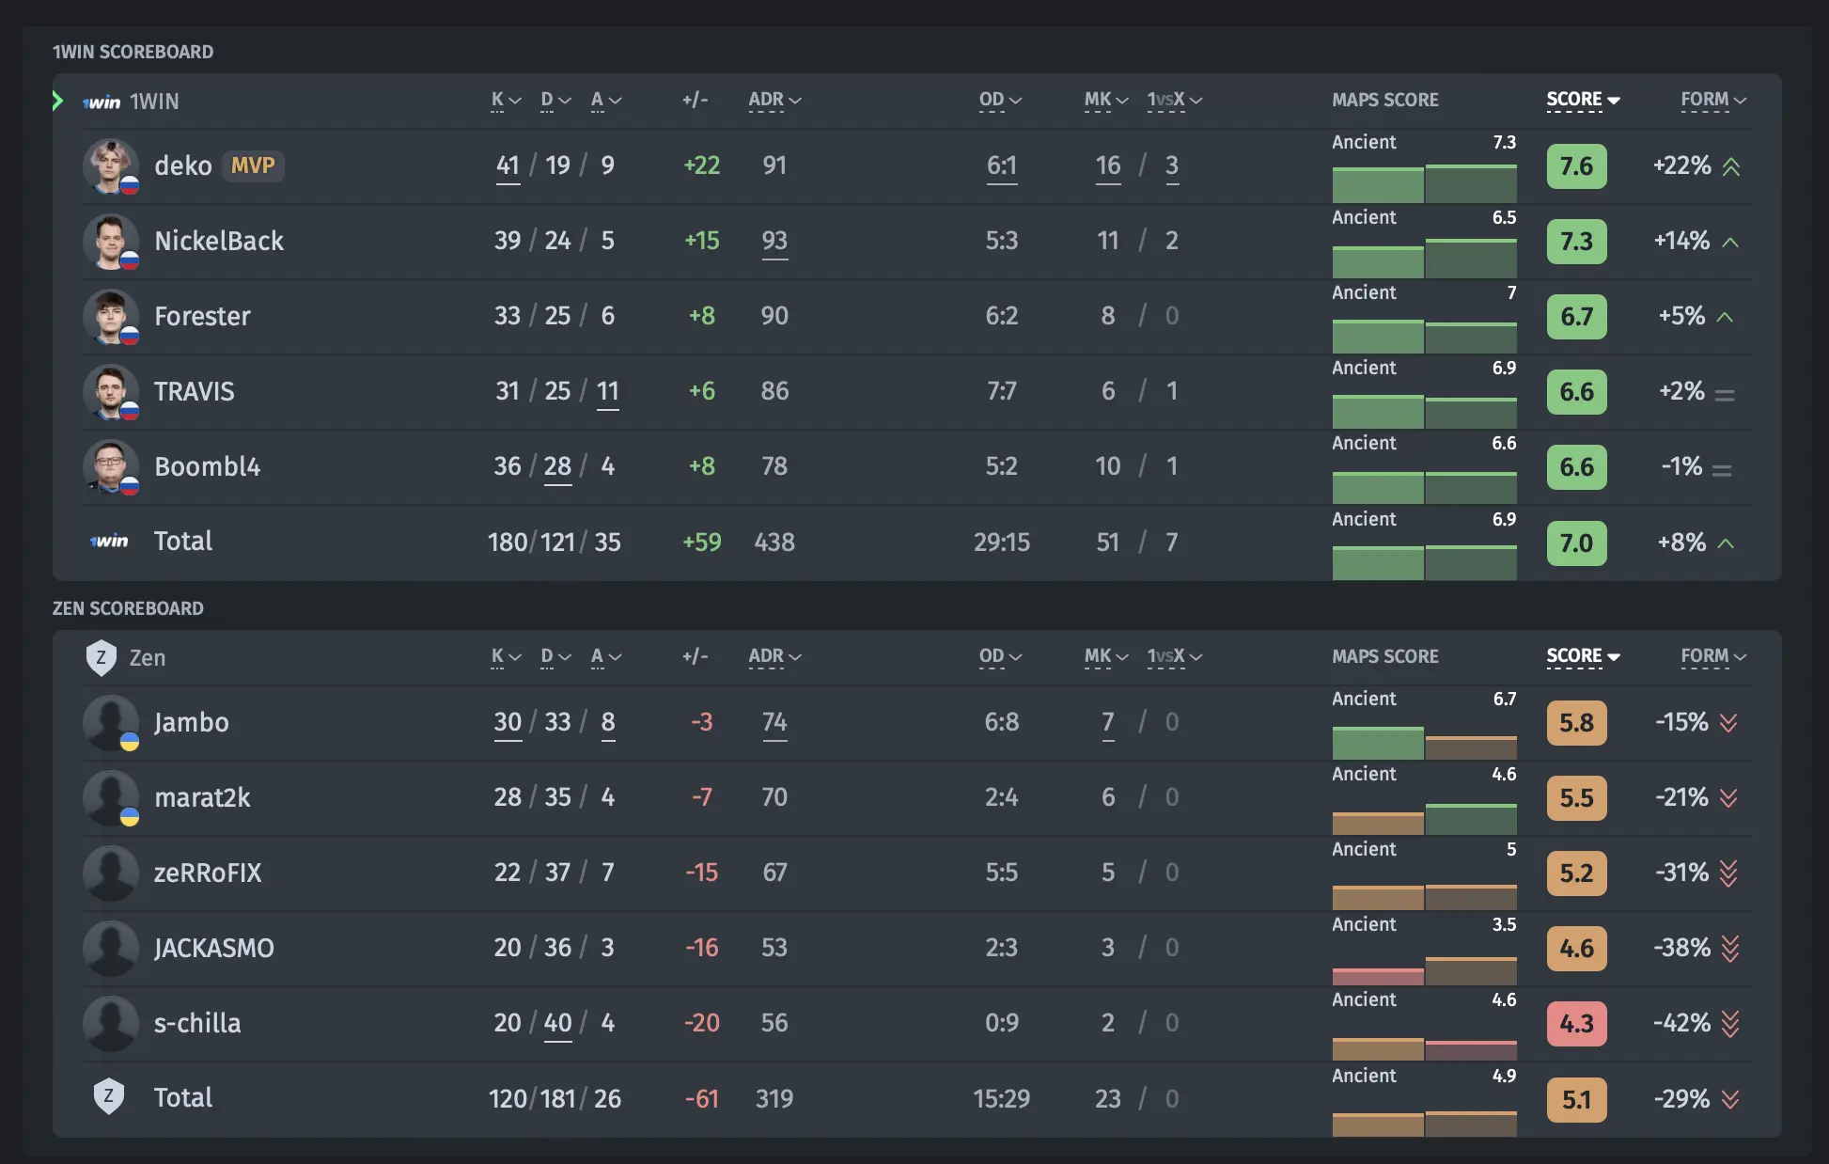Screen dimensions: 1829x1164
Task: Sort 1WIN table by K column
Action: coord(506,100)
